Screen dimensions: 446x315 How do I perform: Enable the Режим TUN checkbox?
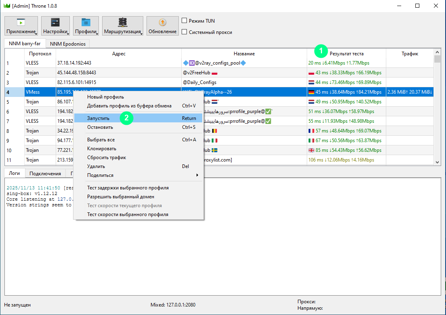point(184,21)
